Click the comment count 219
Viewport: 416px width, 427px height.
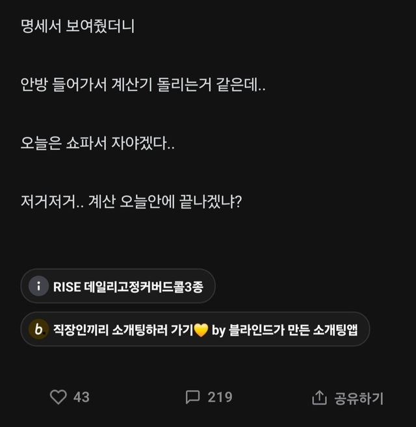(x=220, y=397)
